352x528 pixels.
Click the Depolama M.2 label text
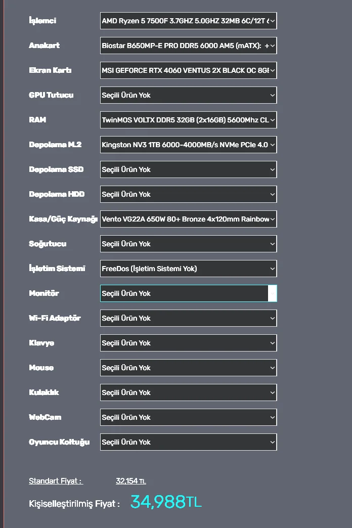(x=55, y=145)
